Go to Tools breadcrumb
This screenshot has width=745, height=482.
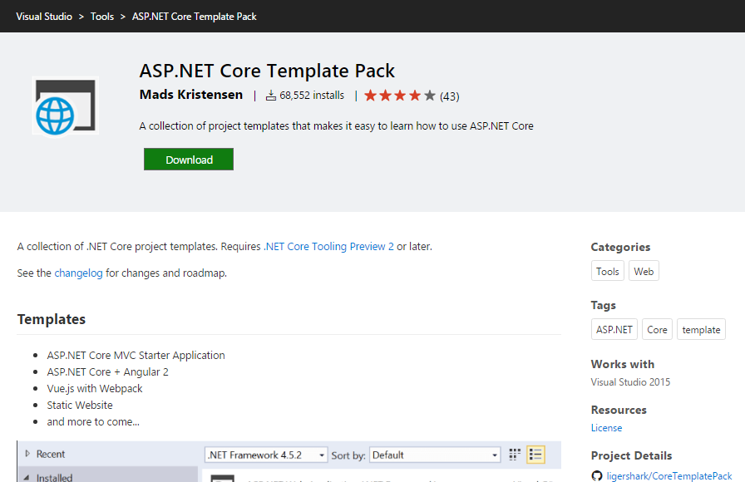tap(102, 17)
